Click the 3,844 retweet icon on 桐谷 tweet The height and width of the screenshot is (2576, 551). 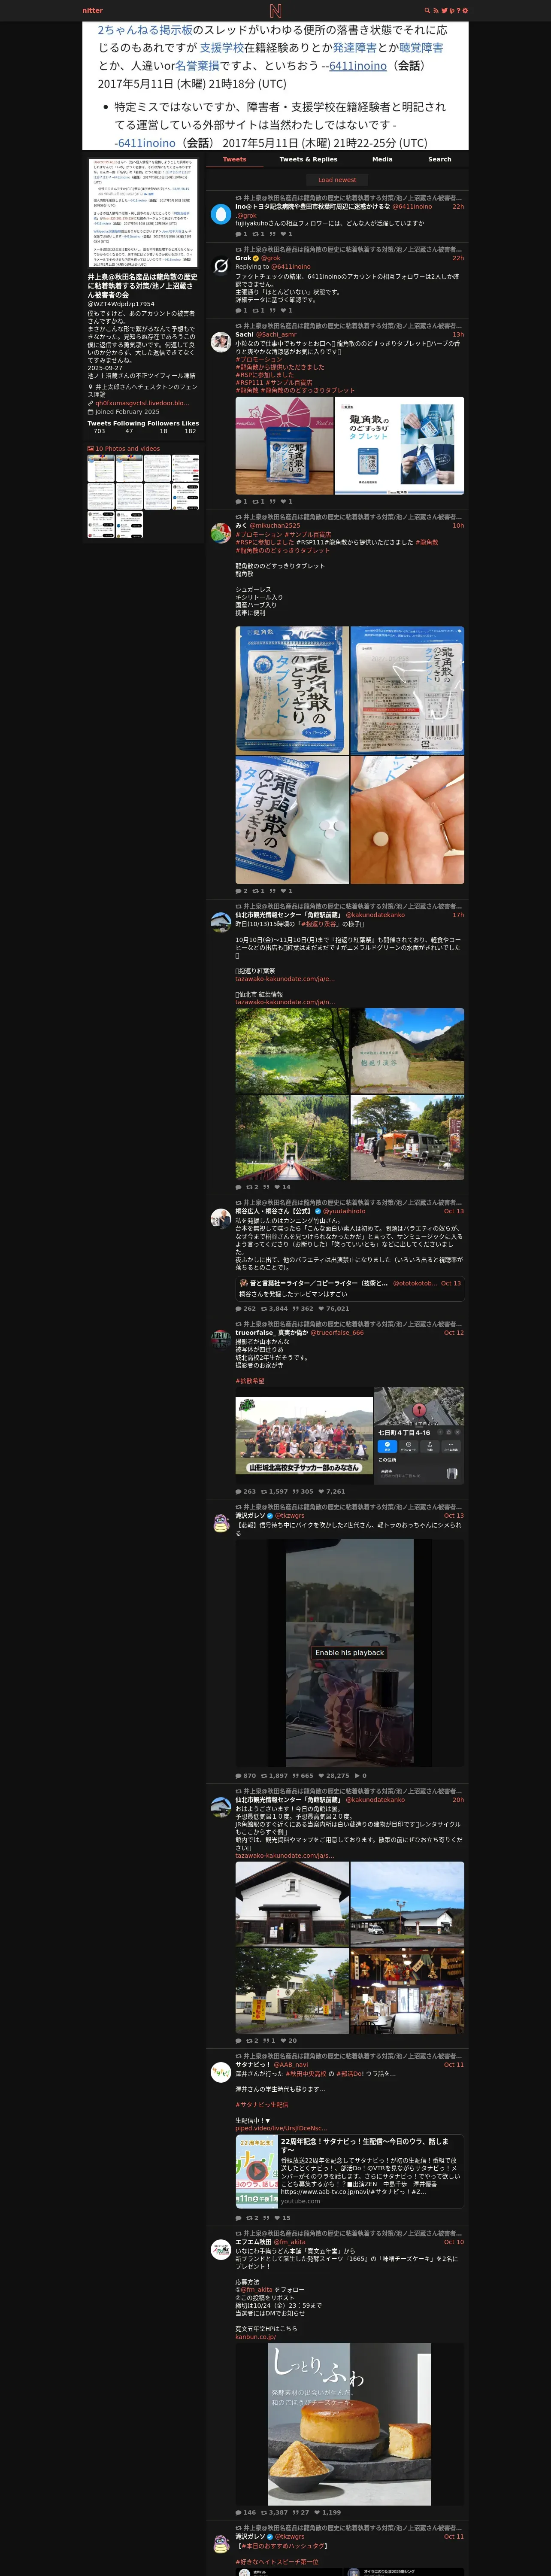(264, 1309)
